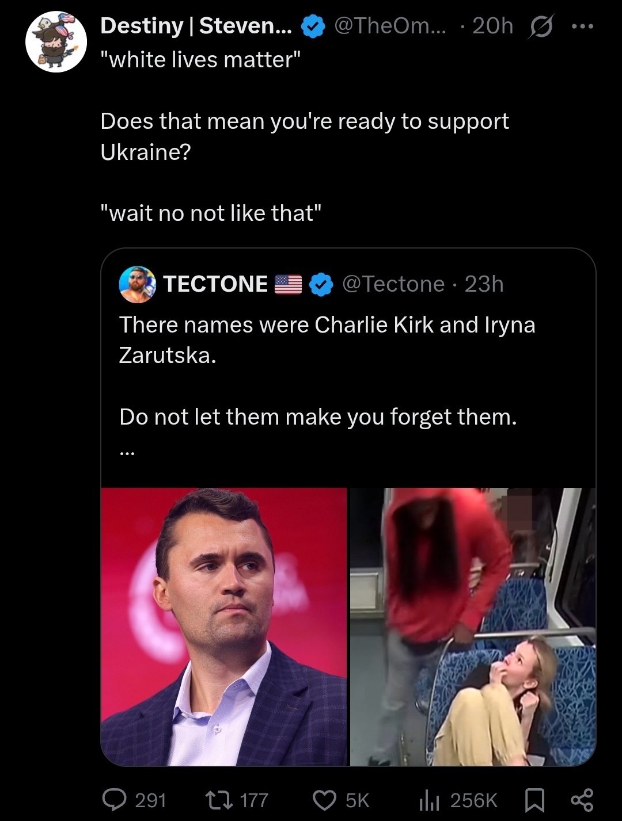
Task: Click the repost arrows icon
Action: pyautogui.click(x=219, y=799)
